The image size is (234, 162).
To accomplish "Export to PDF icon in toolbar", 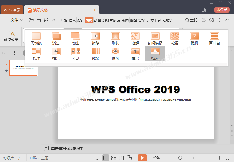I will coord(46,20).
